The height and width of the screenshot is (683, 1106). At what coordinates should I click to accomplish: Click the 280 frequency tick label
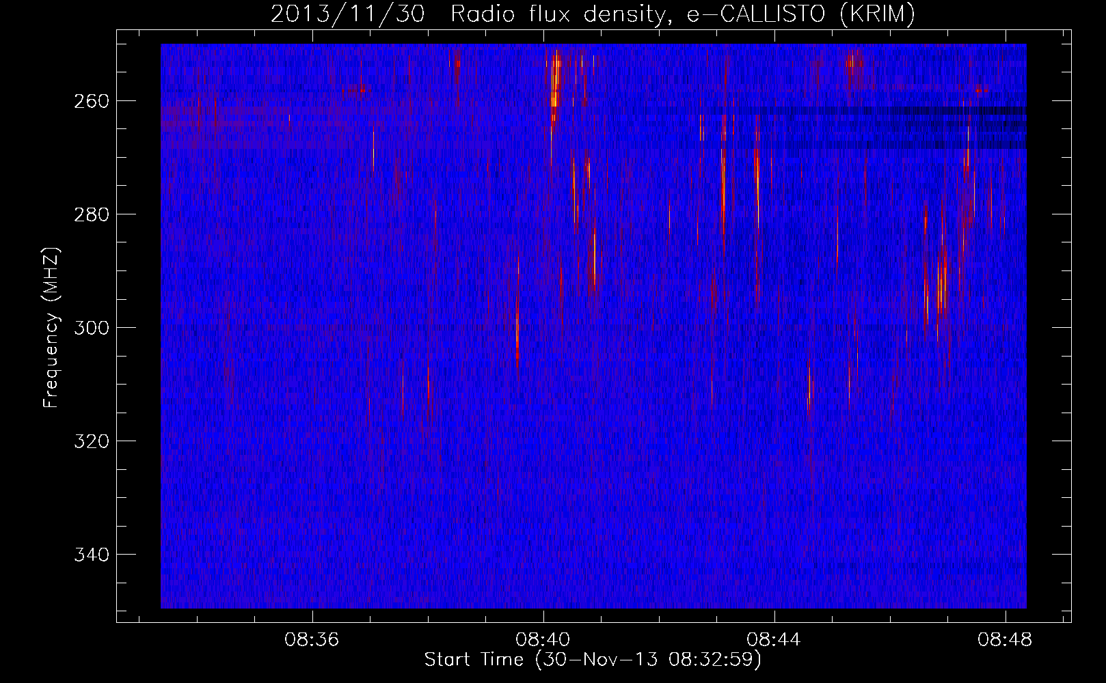[91, 214]
